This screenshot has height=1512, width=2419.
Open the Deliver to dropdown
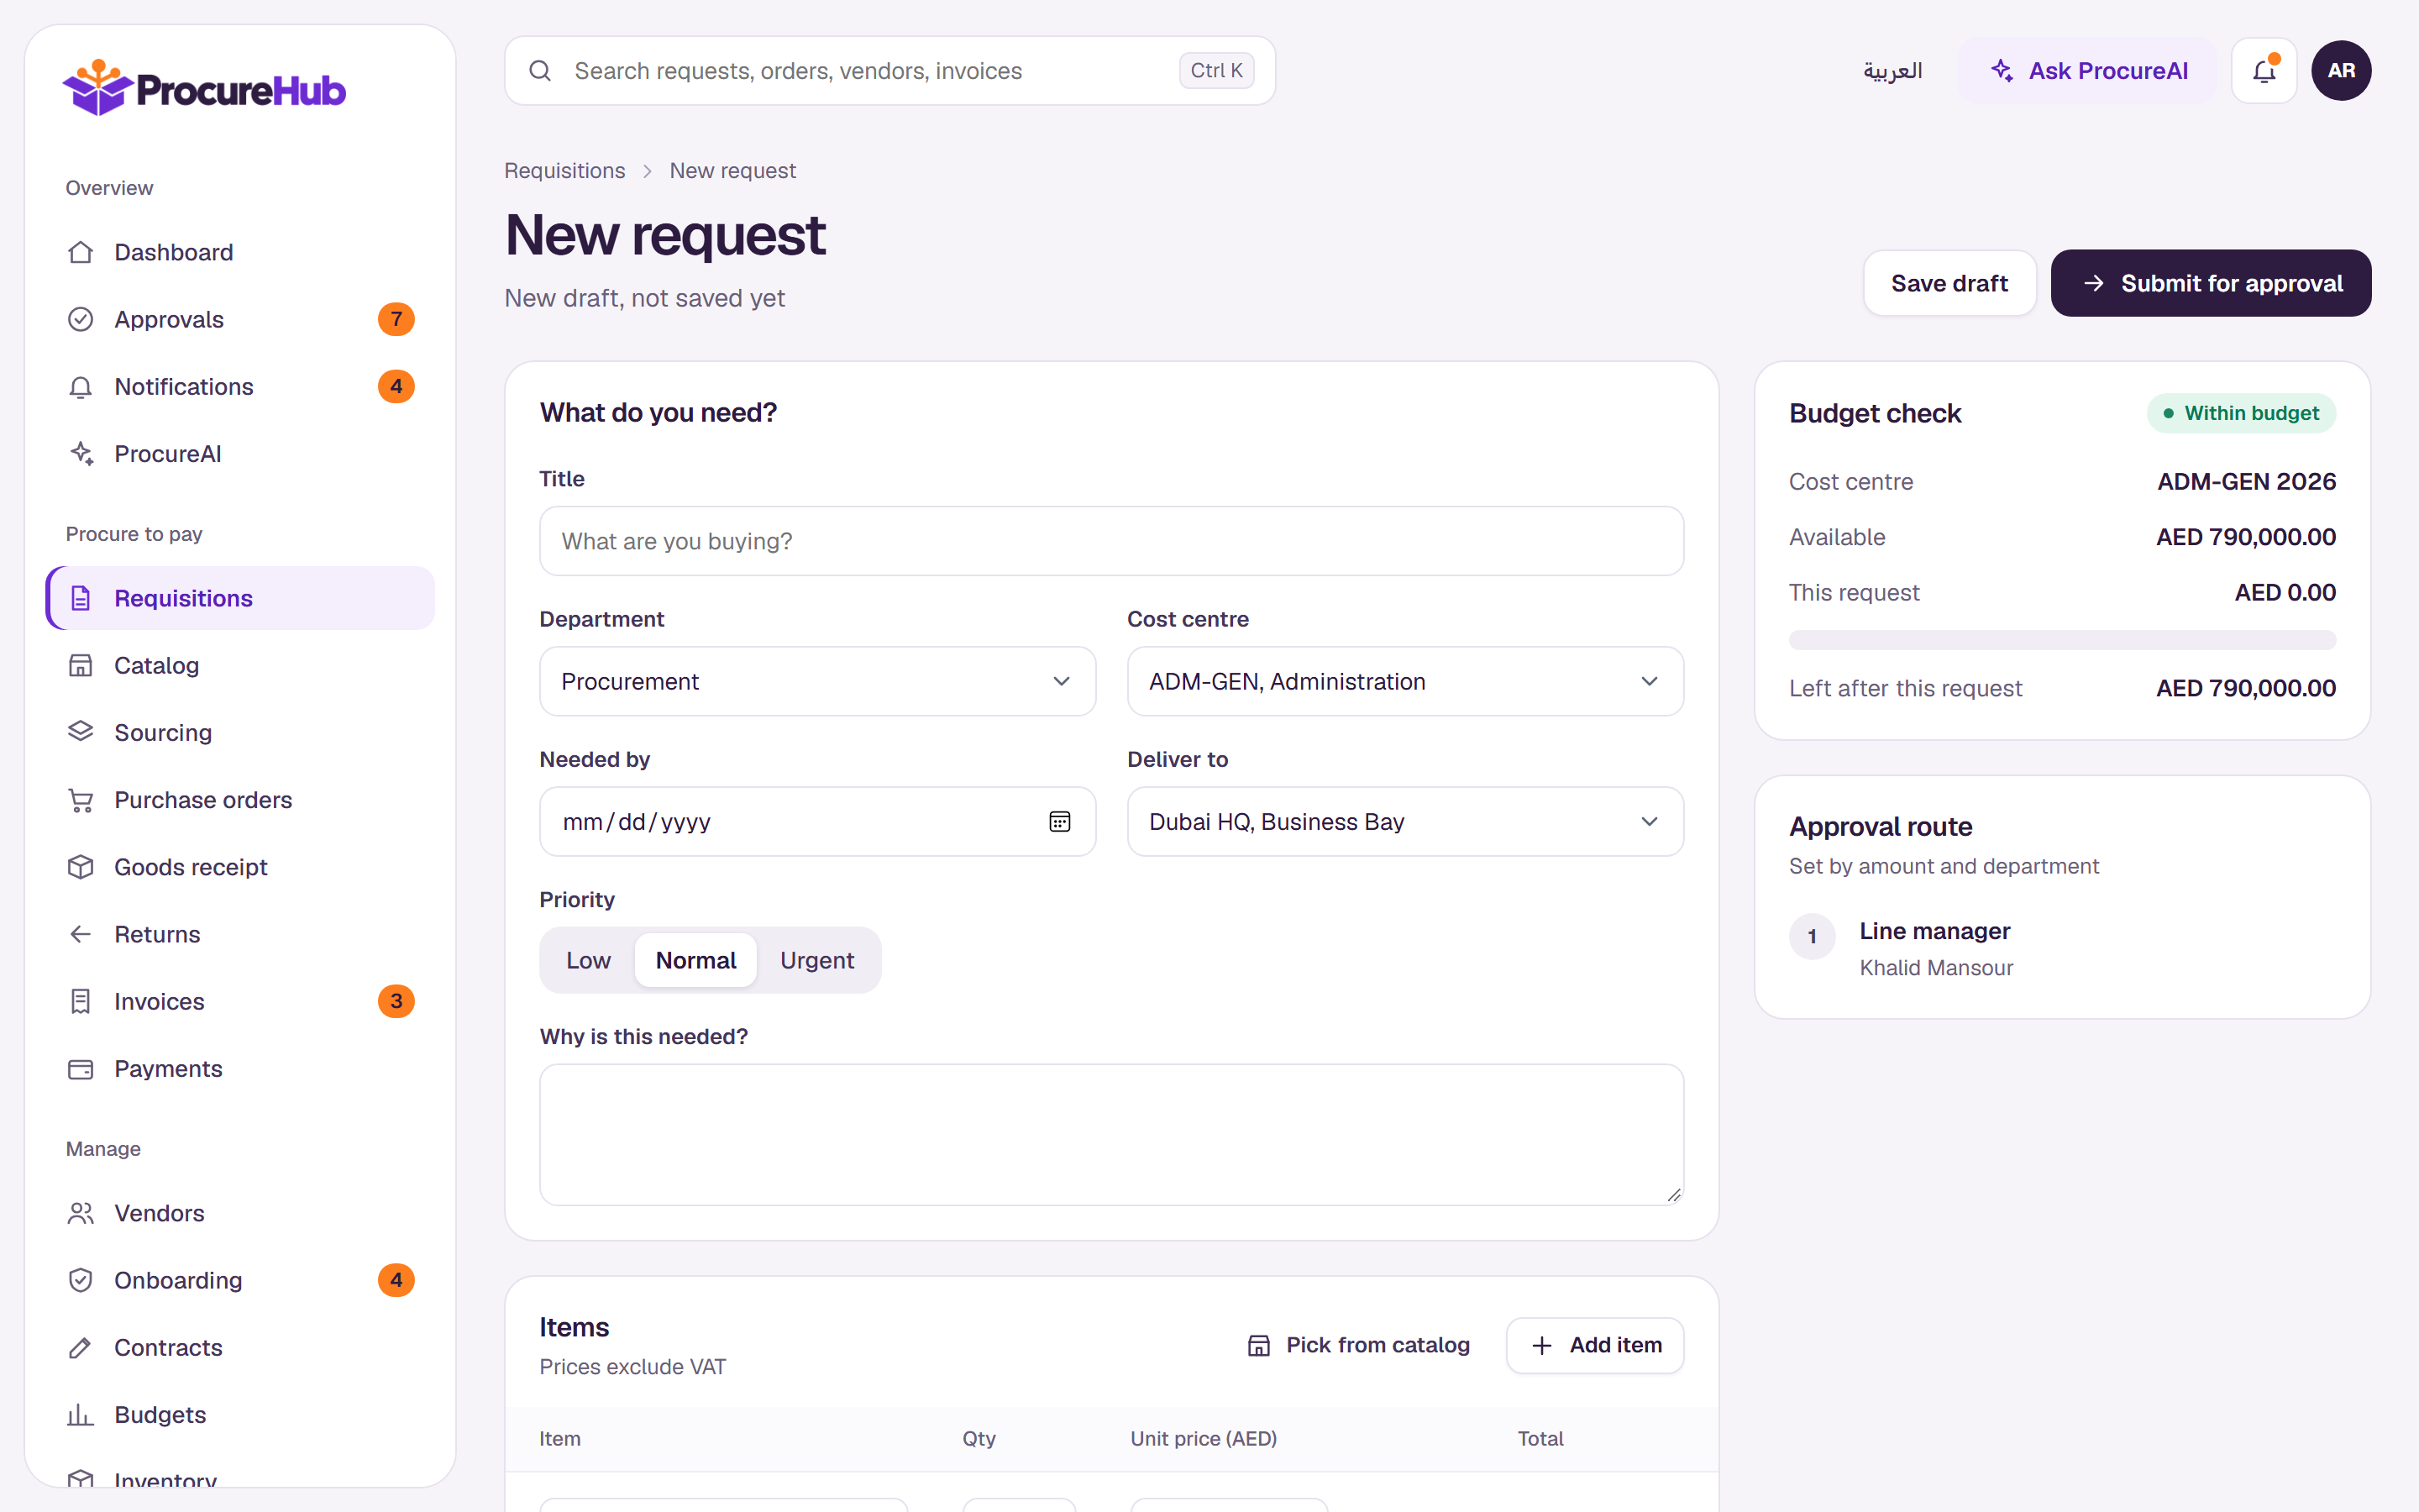(1404, 821)
